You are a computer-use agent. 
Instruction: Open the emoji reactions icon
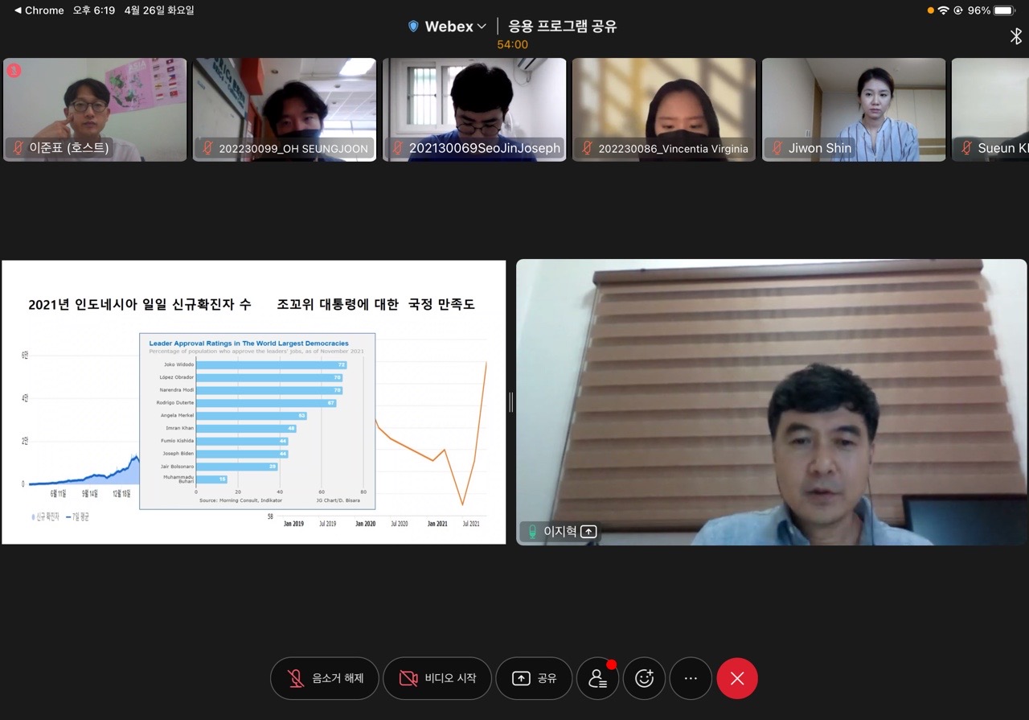(644, 678)
